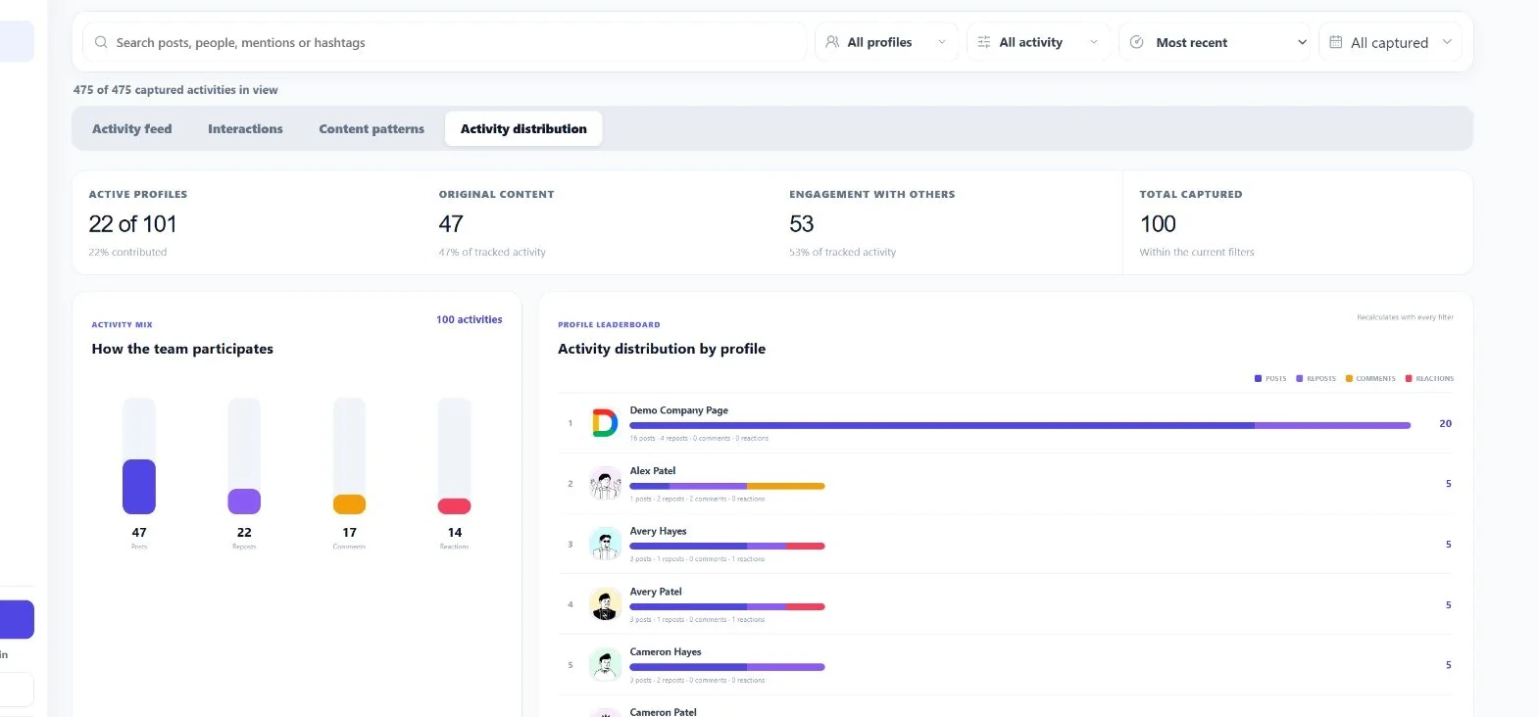Click the magnifier icon in the search bar
The height and width of the screenshot is (717, 1539).
(101, 42)
